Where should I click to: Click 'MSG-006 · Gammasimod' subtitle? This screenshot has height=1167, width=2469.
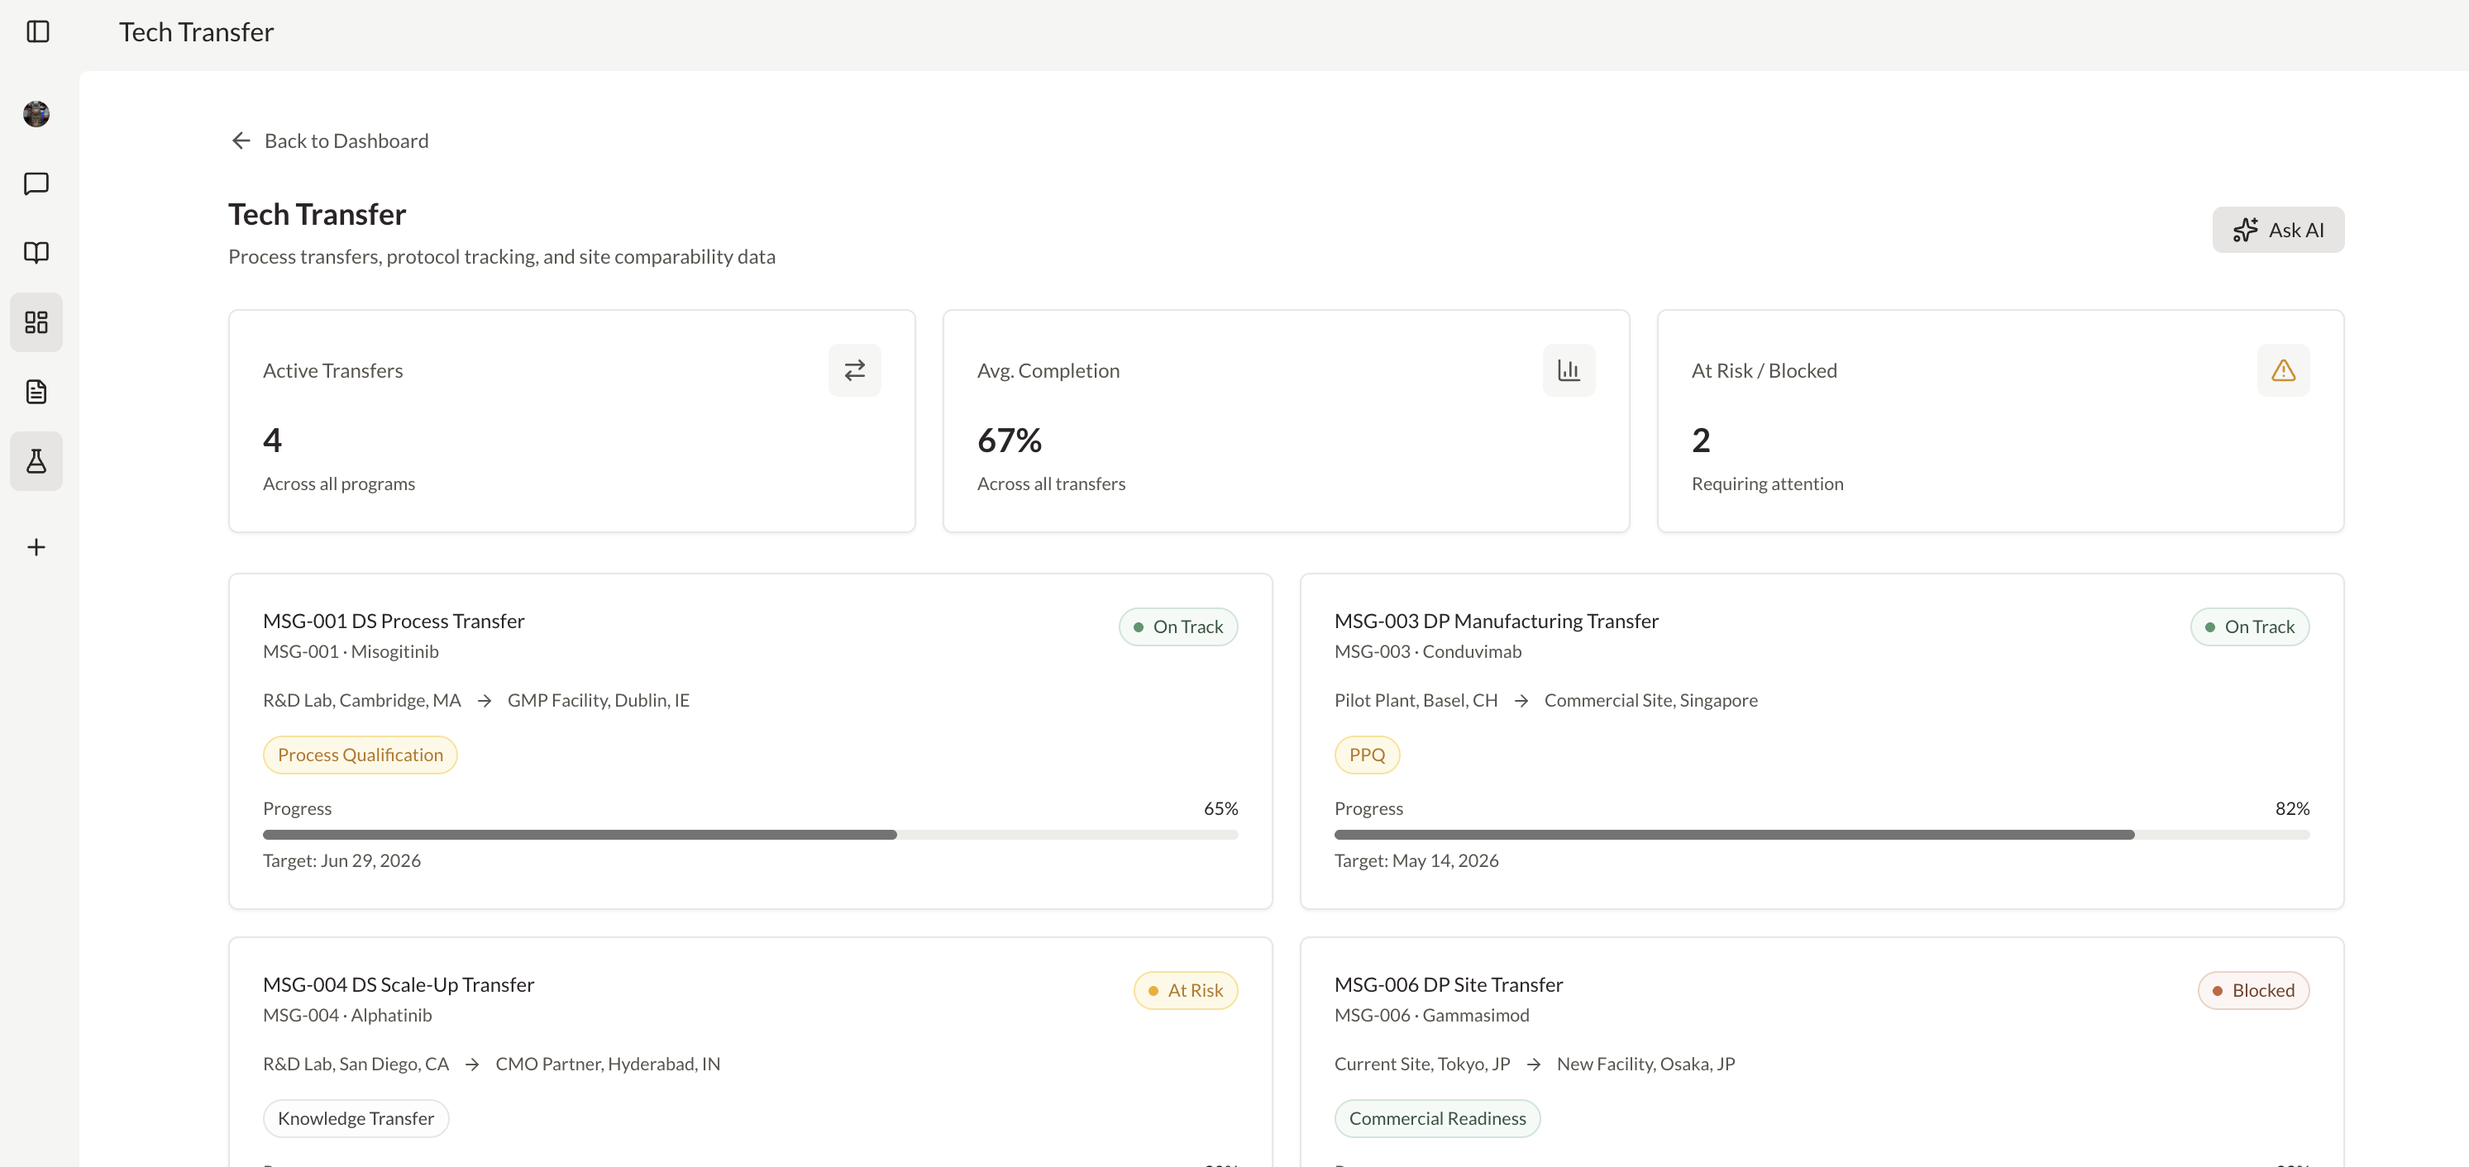coord(1431,1015)
